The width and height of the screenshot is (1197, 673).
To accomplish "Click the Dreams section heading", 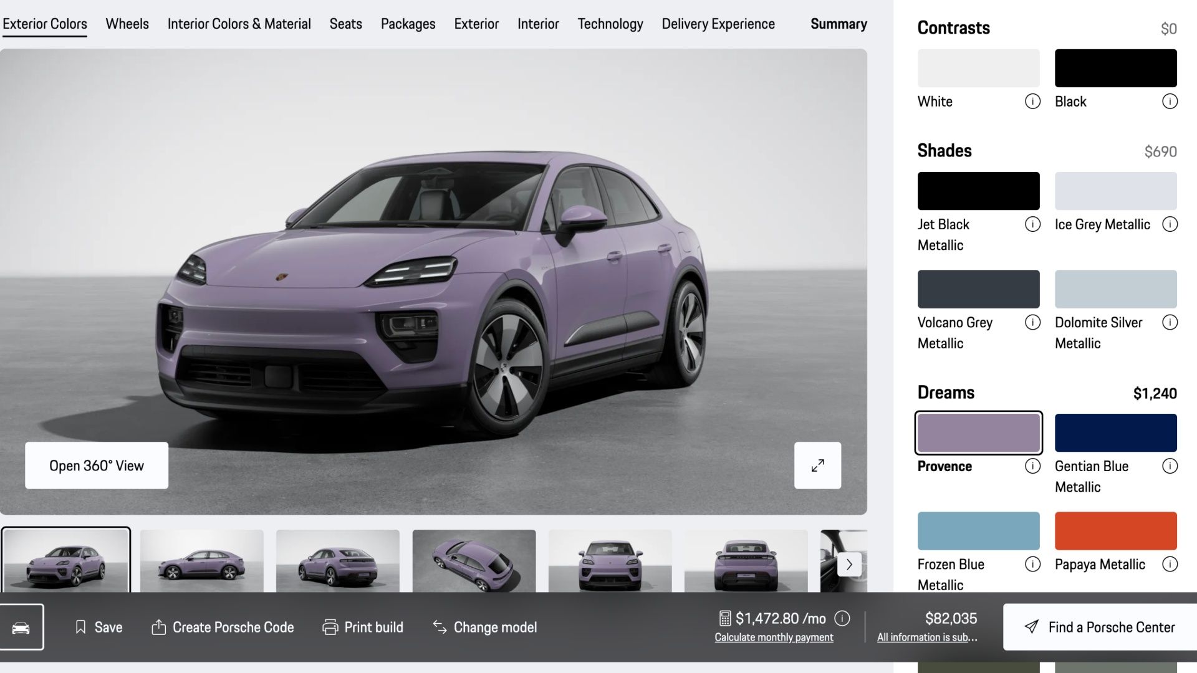I will point(946,393).
